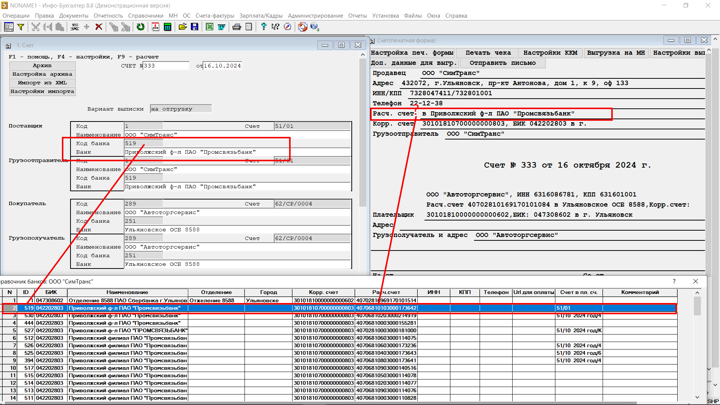Click the blue question mark help icon
This screenshot has width=720, height=405.
(264, 27)
